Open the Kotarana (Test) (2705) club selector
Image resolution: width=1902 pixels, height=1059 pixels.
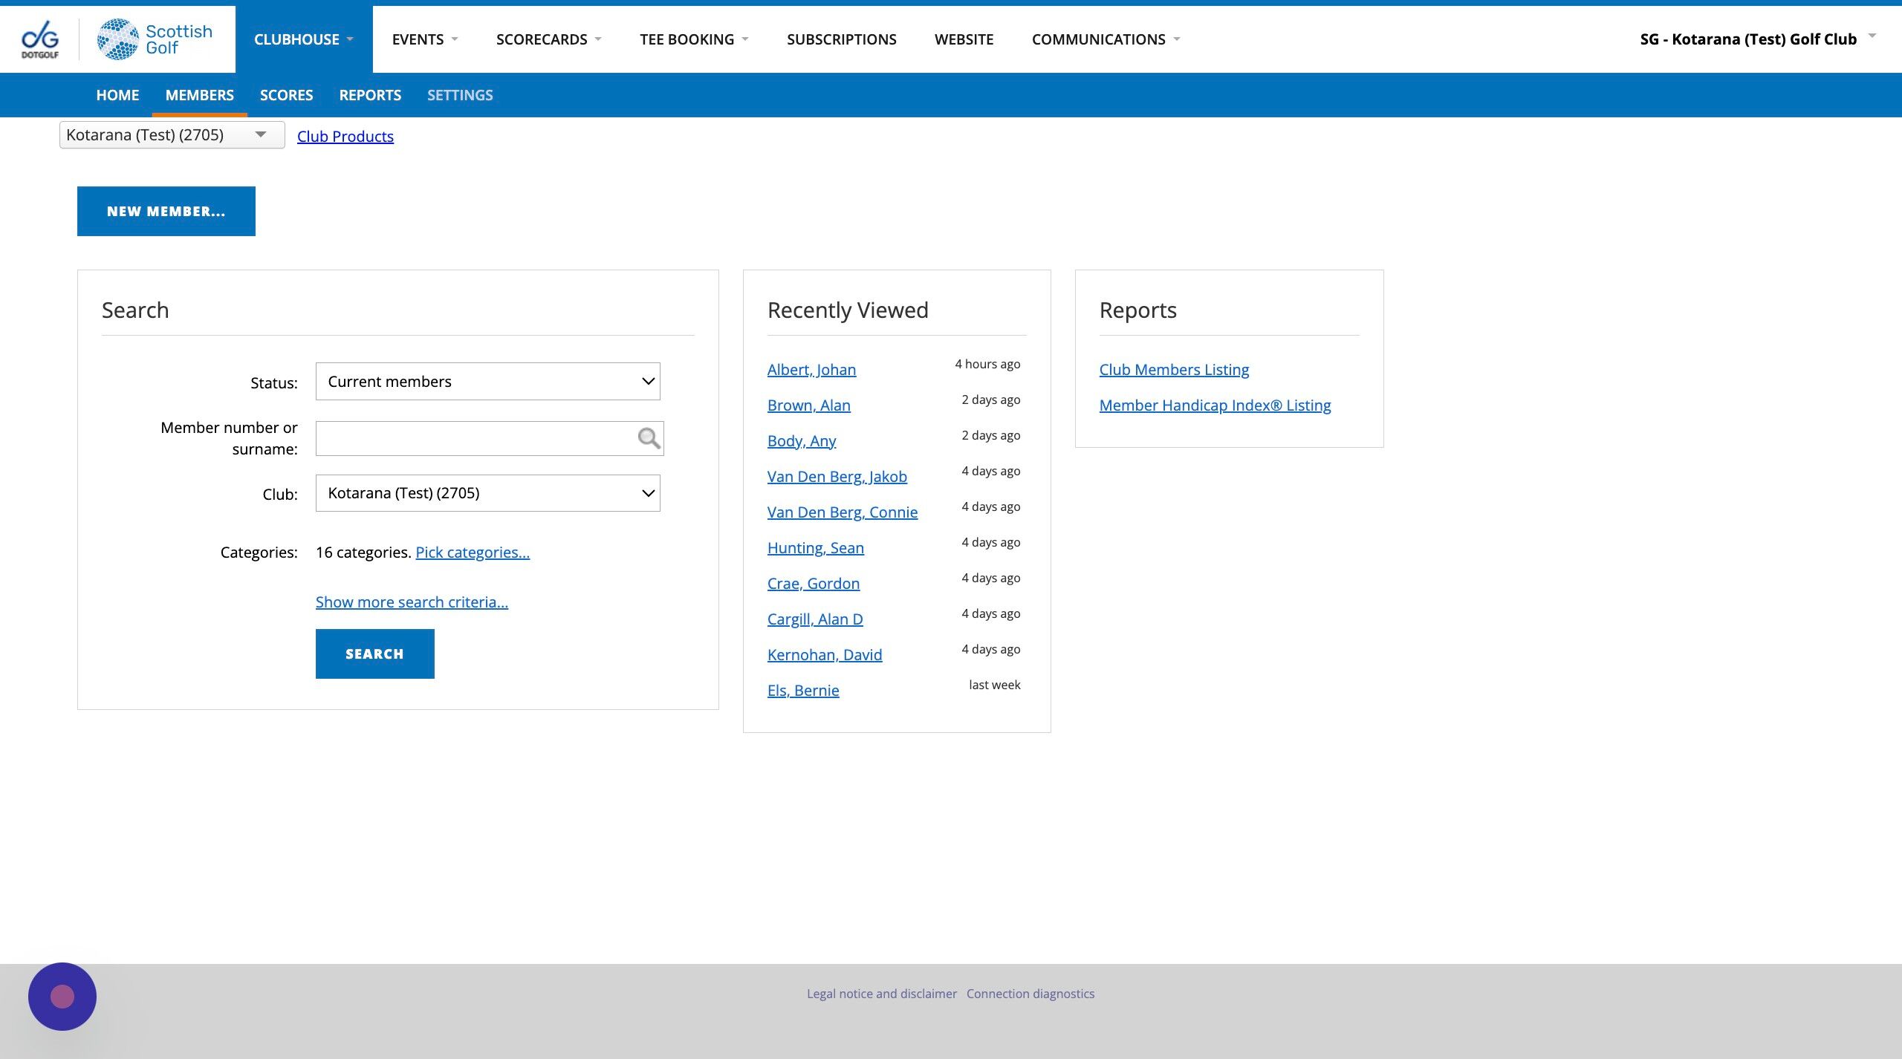click(172, 135)
